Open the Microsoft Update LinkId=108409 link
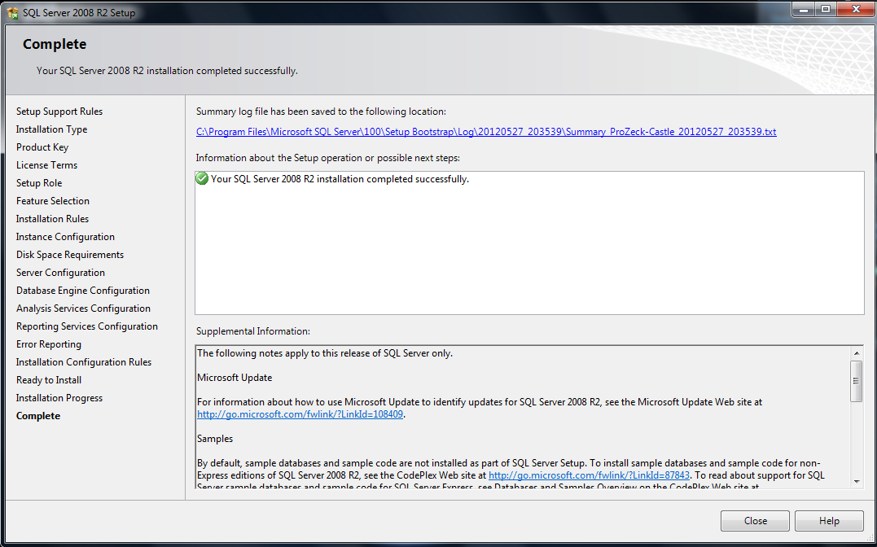Image resolution: width=877 pixels, height=547 pixels. (300, 414)
